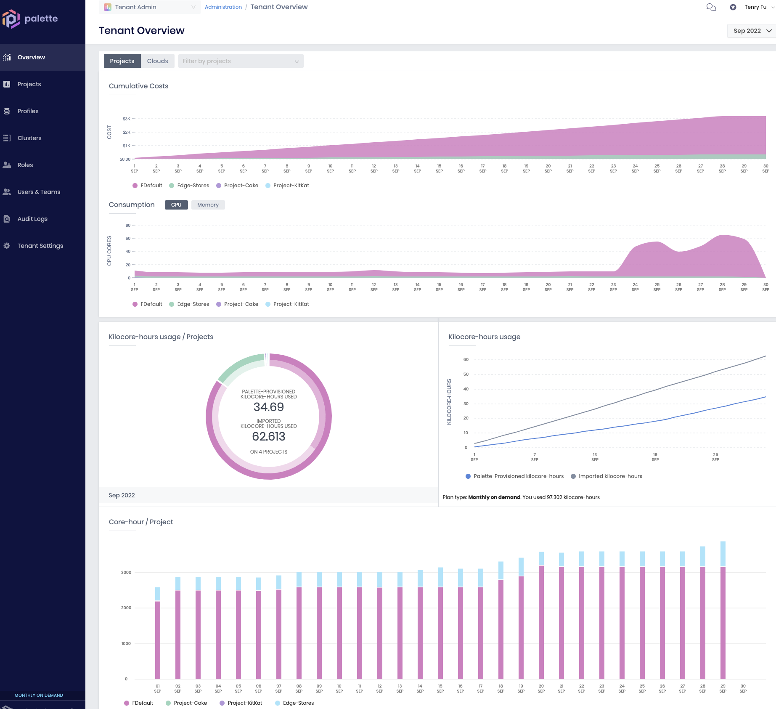Click the Clusters sidebar icon
The height and width of the screenshot is (709, 776).
(x=7, y=138)
